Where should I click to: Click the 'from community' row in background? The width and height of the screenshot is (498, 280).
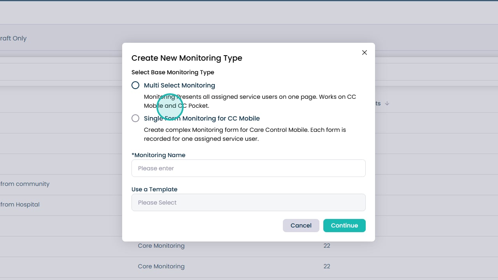[25, 184]
